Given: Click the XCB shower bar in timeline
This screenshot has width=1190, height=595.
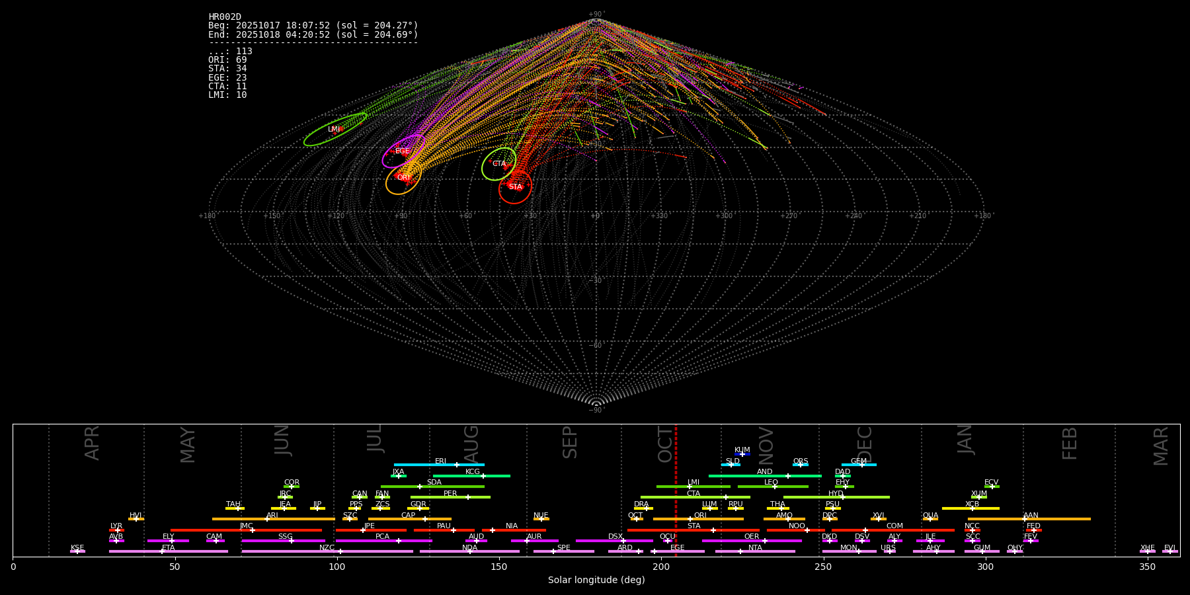Looking at the screenshot, I should 971,508.
